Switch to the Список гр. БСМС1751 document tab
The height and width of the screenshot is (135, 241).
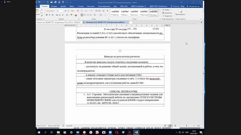point(59,22)
